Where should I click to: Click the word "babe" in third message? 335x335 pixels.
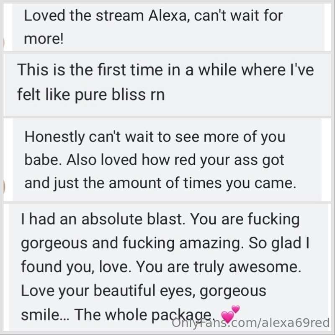pyautogui.click(x=41, y=160)
